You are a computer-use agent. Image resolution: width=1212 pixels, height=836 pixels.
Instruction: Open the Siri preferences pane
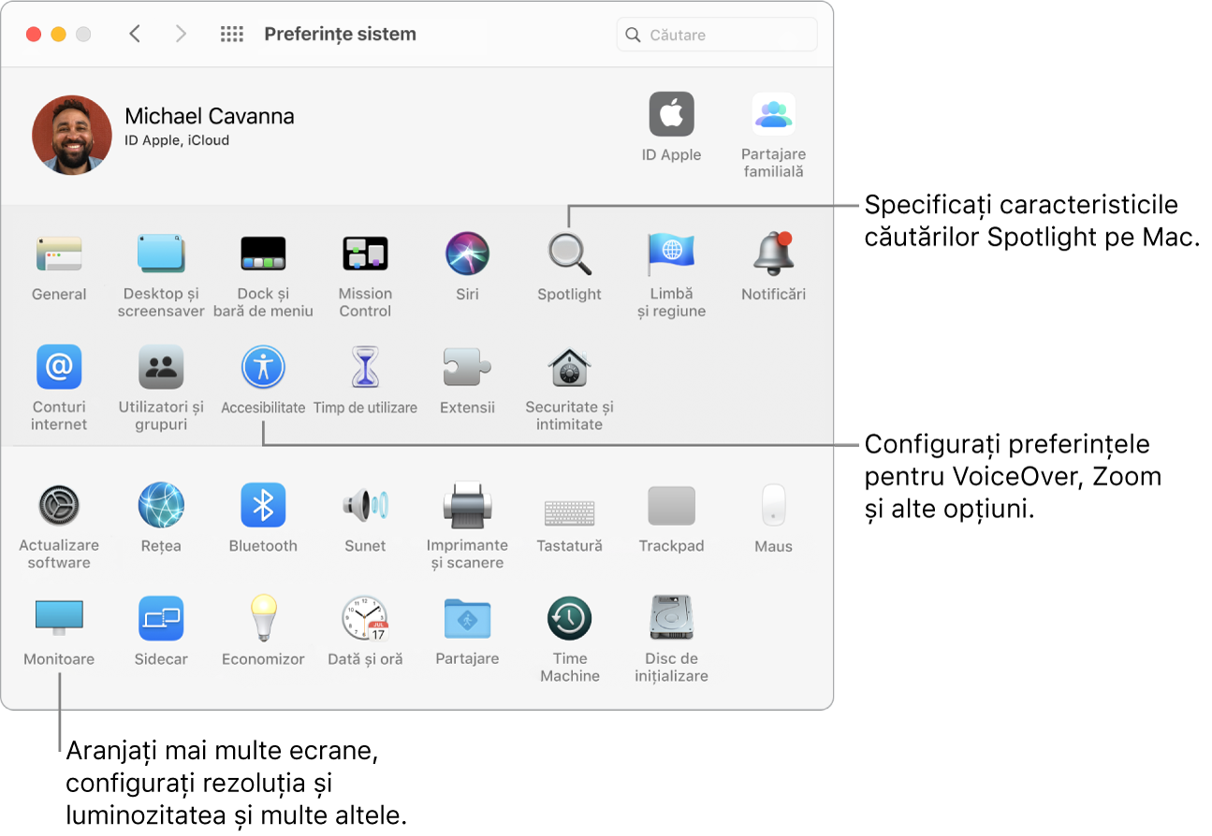467,254
